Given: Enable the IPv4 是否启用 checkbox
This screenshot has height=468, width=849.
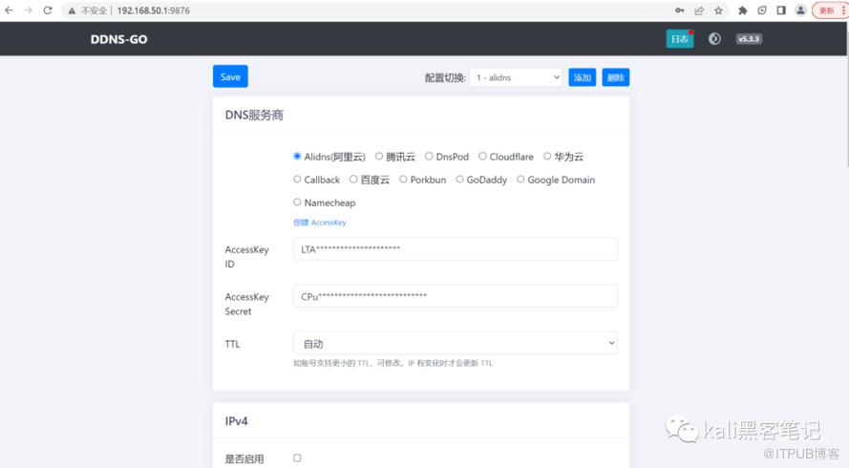Looking at the screenshot, I should coord(297,458).
